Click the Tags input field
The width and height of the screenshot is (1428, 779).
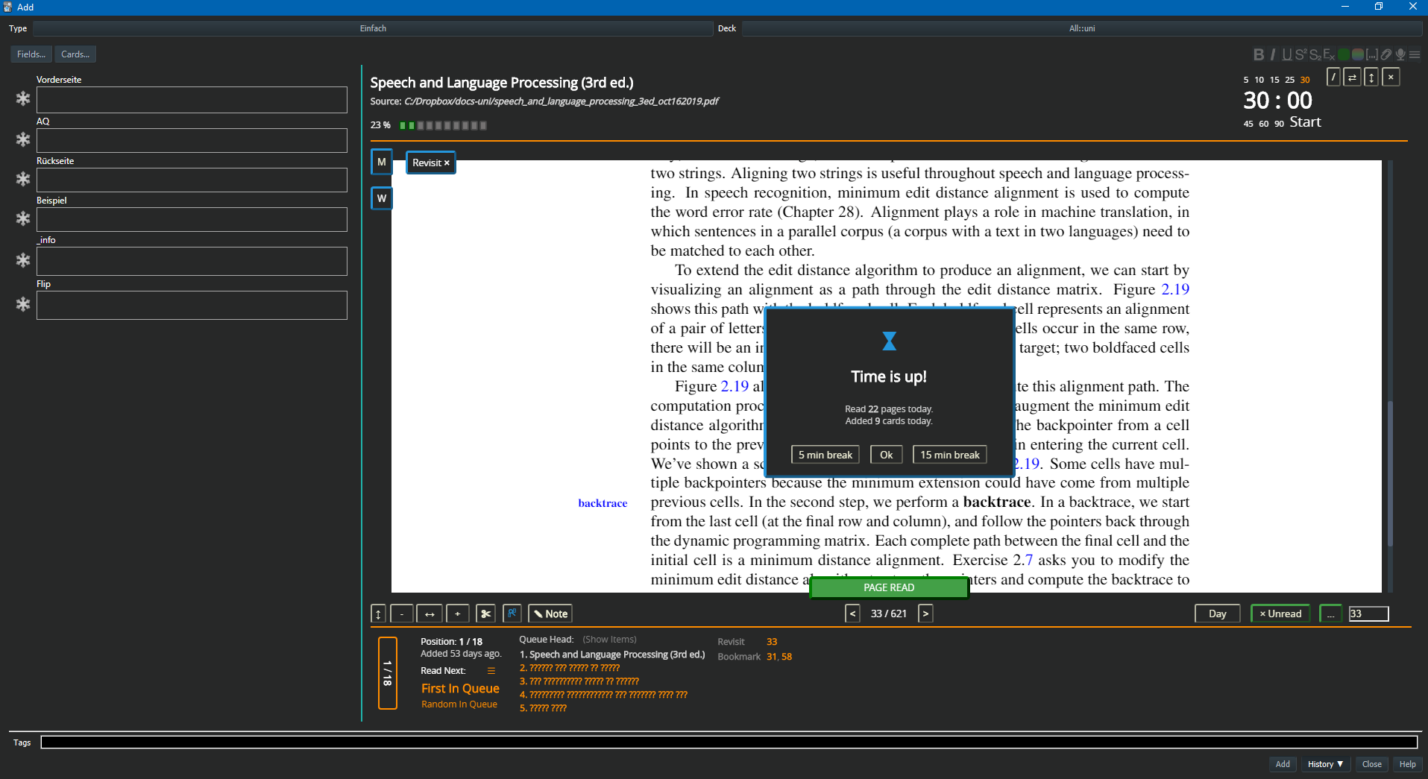tap(729, 742)
